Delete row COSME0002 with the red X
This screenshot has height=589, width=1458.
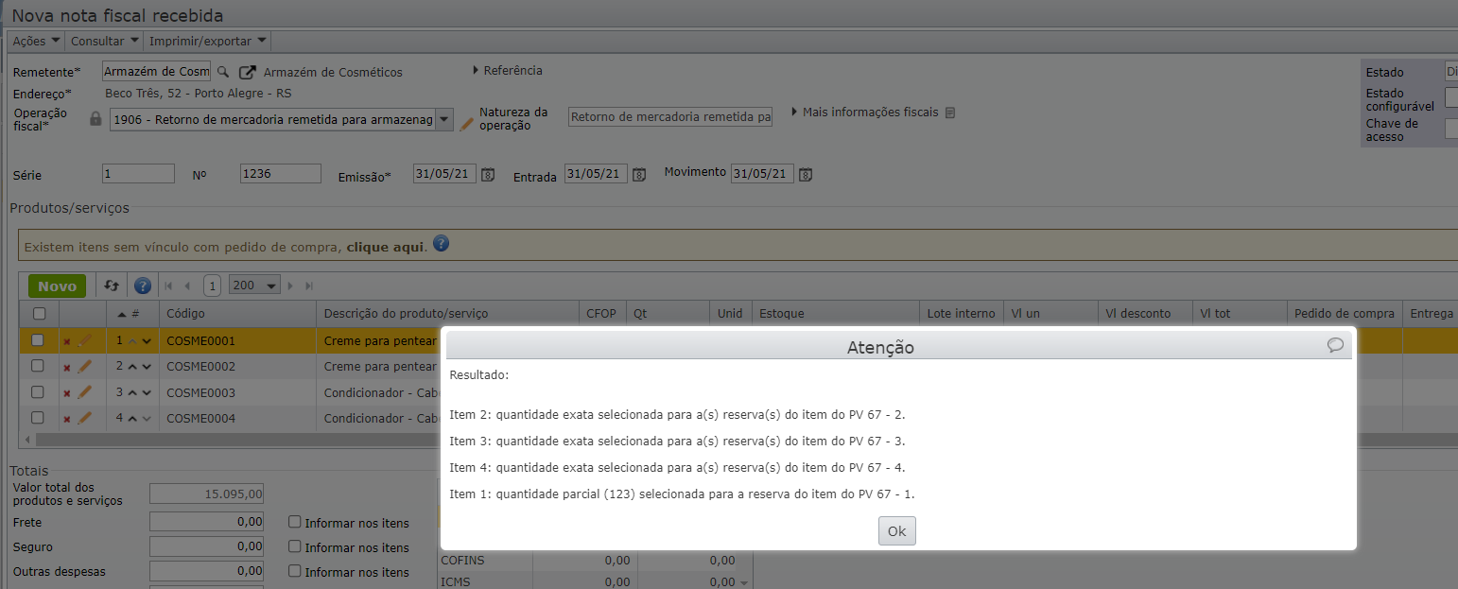point(66,367)
